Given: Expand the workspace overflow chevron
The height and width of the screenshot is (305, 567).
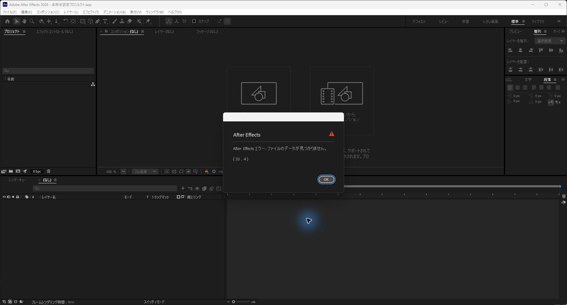Looking at the screenshot, I should point(559,21).
